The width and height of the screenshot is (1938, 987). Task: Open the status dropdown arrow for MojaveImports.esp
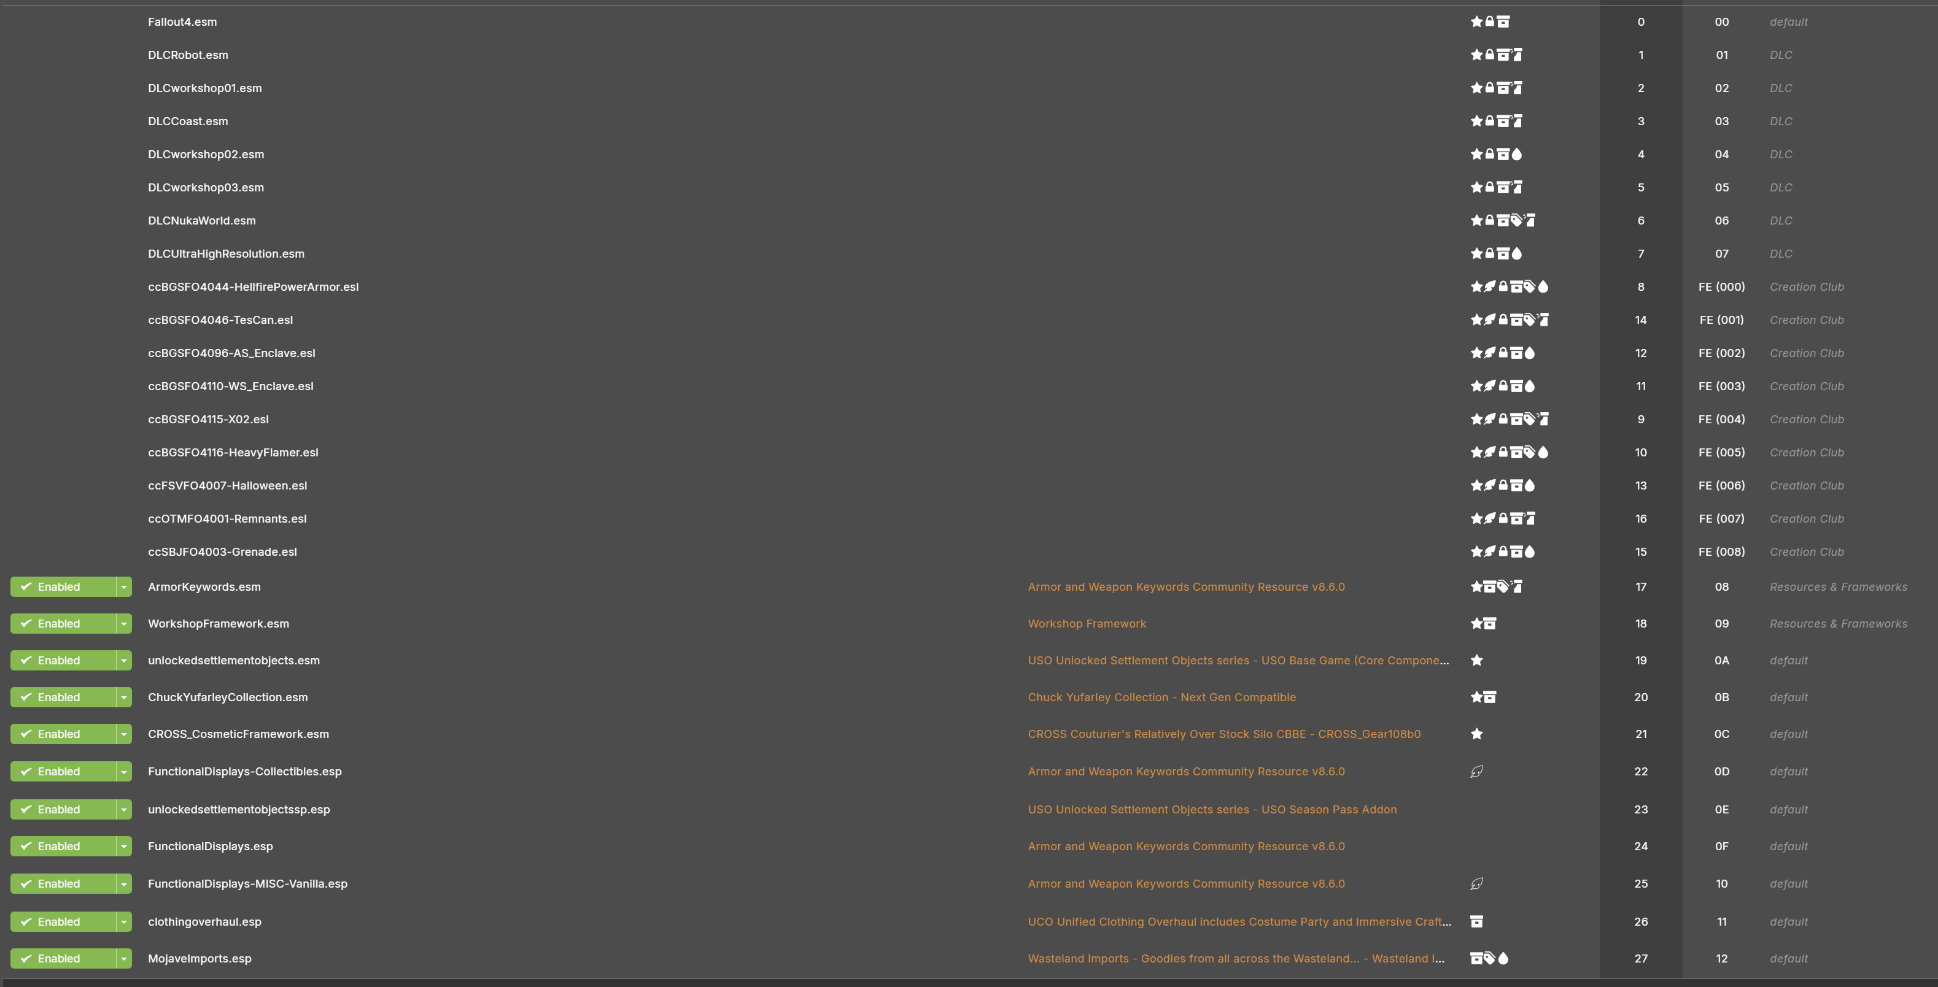point(124,958)
